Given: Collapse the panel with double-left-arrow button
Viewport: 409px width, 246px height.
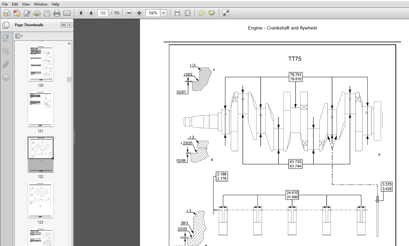Looking at the screenshot, I should click(63, 25).
